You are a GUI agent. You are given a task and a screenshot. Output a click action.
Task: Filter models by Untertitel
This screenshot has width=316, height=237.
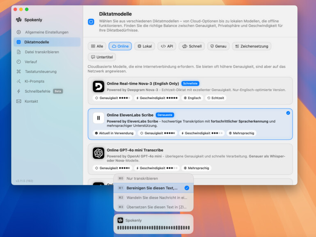[102, 57]
